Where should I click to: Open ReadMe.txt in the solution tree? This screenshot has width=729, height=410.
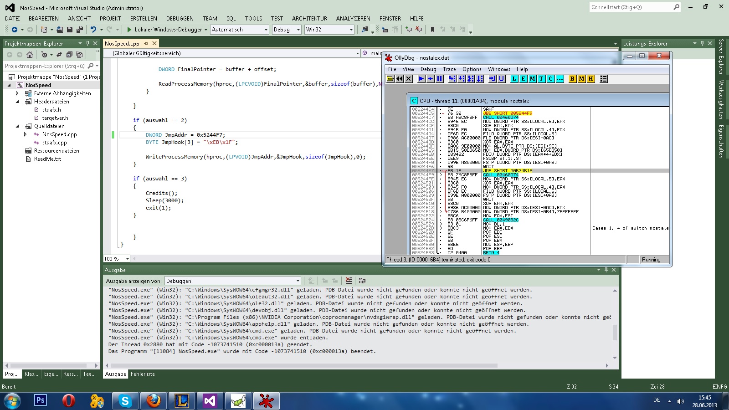47,159
